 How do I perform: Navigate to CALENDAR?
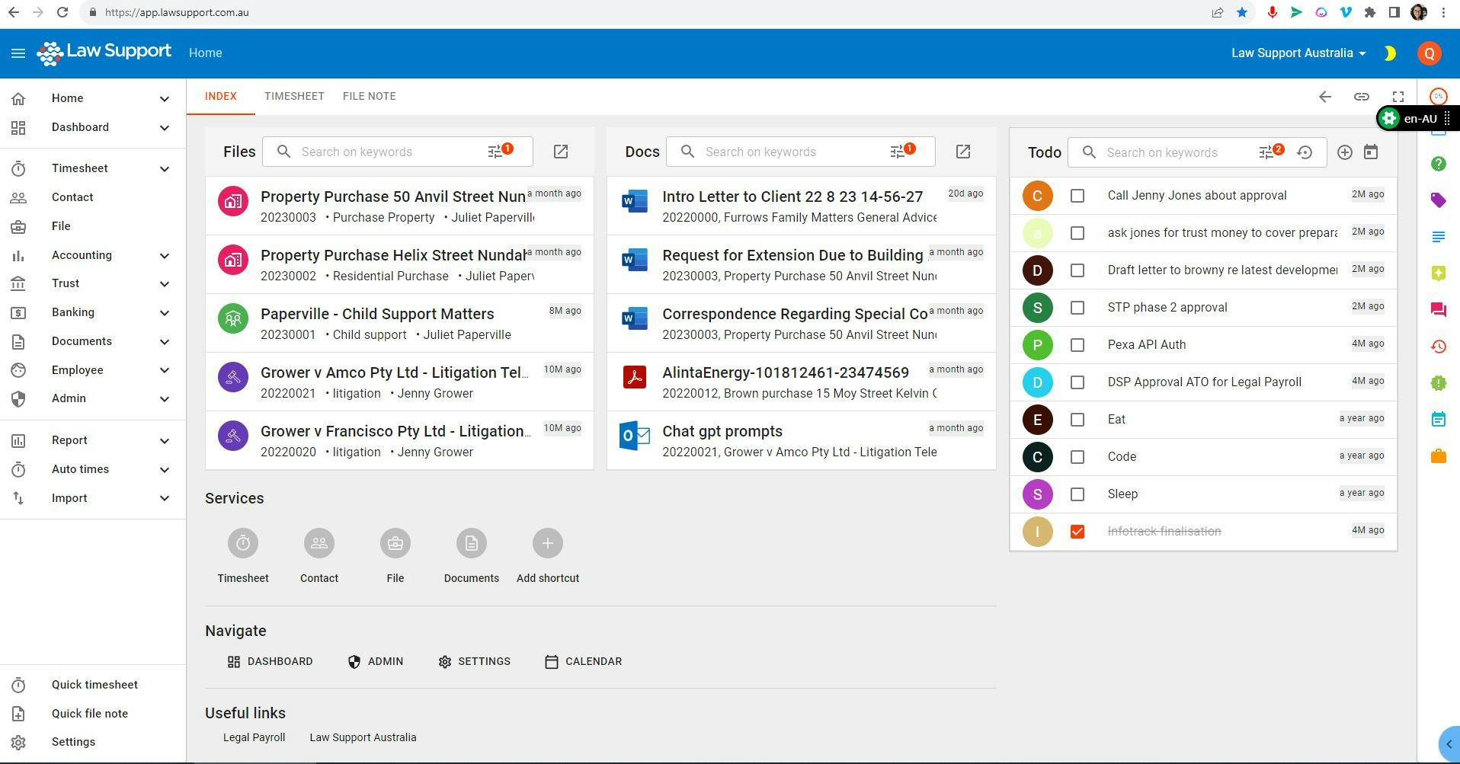583,661
